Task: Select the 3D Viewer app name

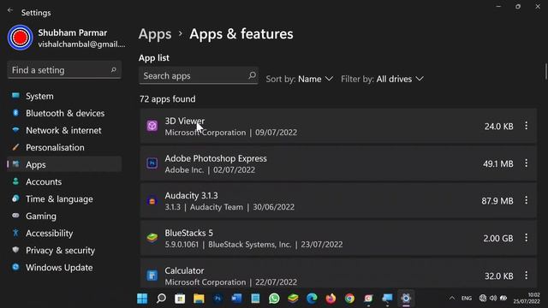Action: tap(185, 121)
